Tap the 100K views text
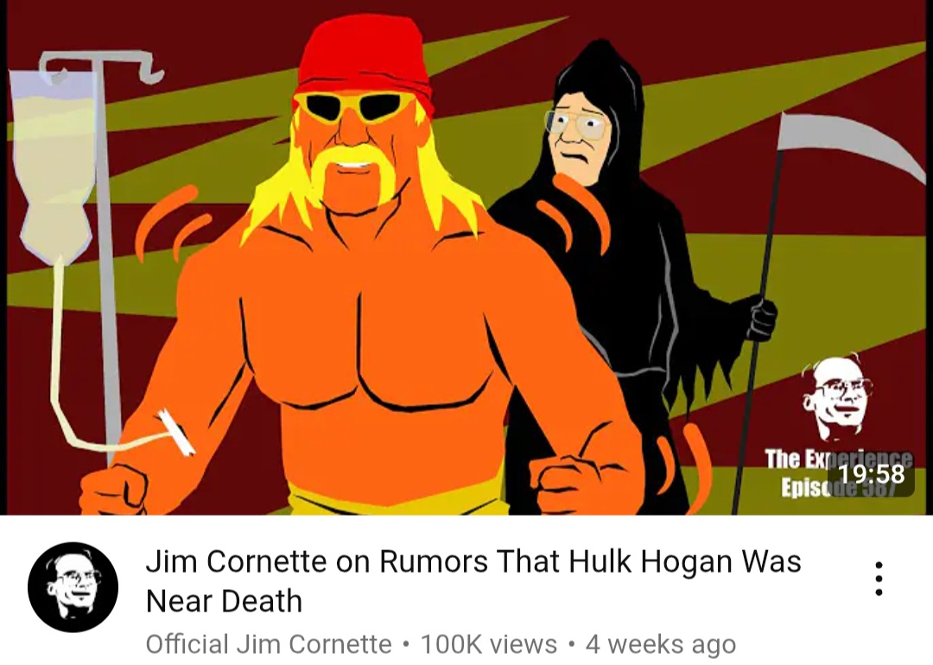The image size is (933, 665). 488,644
